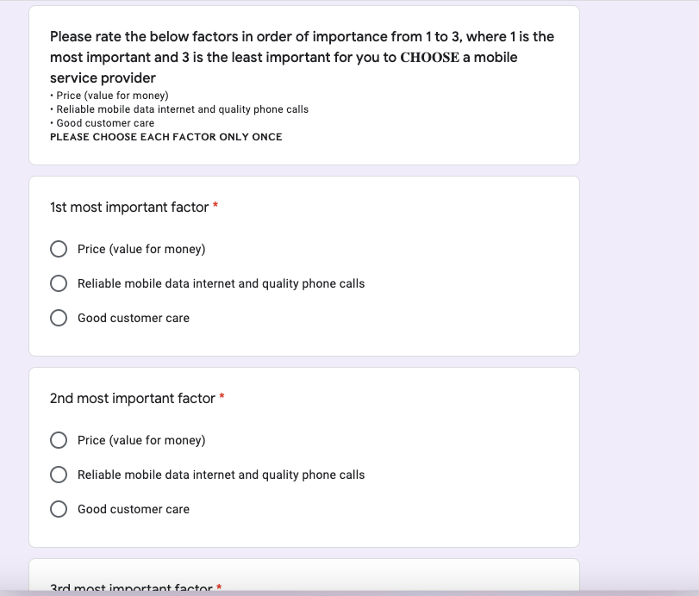Click 'Price (value for money)' label in 1st factor question
The image size is (699, 596).
(x=141, y=249)
